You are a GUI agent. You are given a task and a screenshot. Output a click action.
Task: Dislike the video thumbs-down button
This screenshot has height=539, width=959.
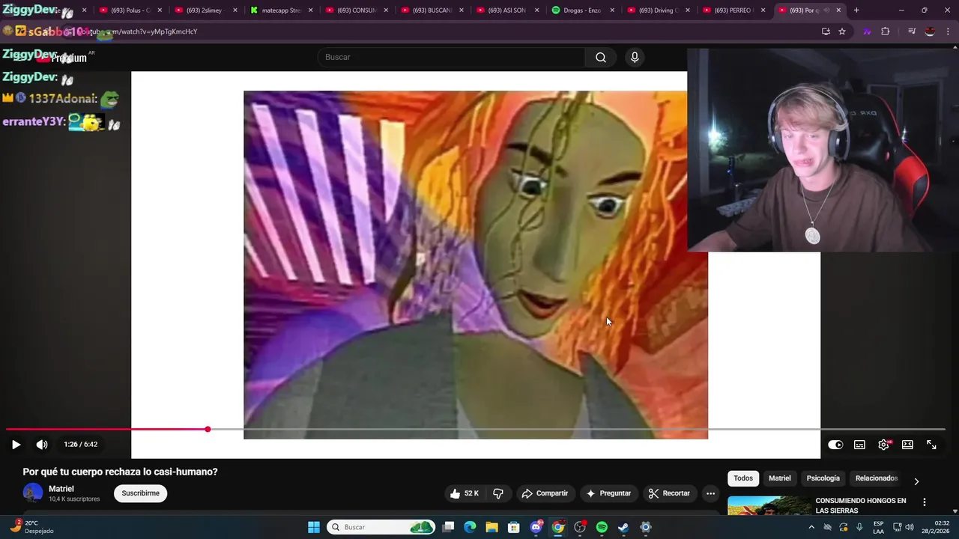click(498, 493)
